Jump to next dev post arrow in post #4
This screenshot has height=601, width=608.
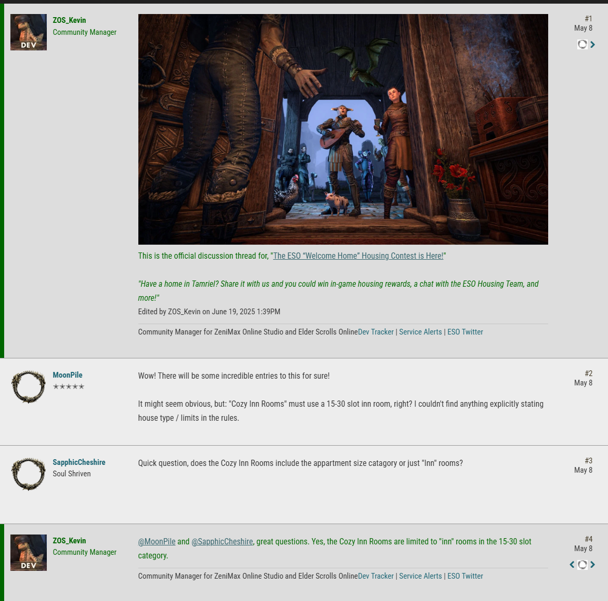(592, 565)
